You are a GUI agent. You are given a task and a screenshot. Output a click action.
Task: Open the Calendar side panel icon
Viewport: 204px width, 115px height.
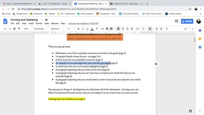pyautogui.click(x=200, y=31)
